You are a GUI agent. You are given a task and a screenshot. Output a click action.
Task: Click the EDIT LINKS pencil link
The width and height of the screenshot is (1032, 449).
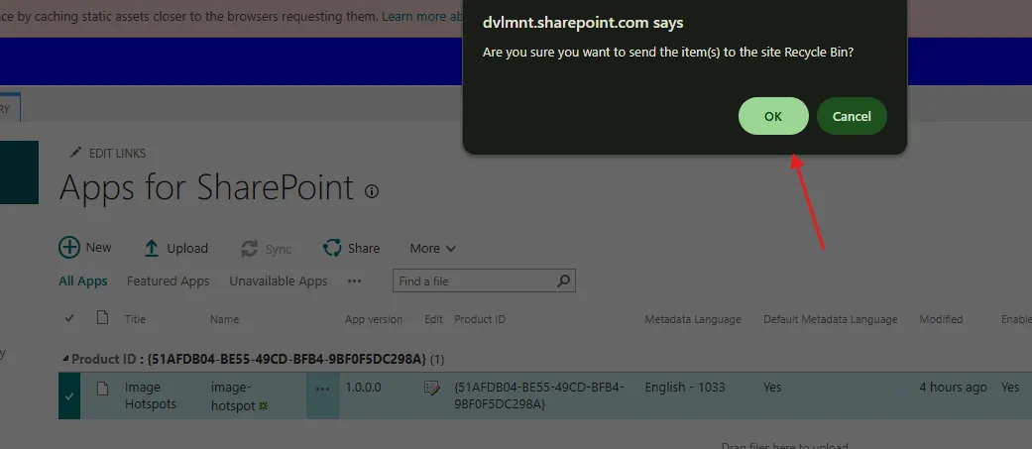[108, 154]
